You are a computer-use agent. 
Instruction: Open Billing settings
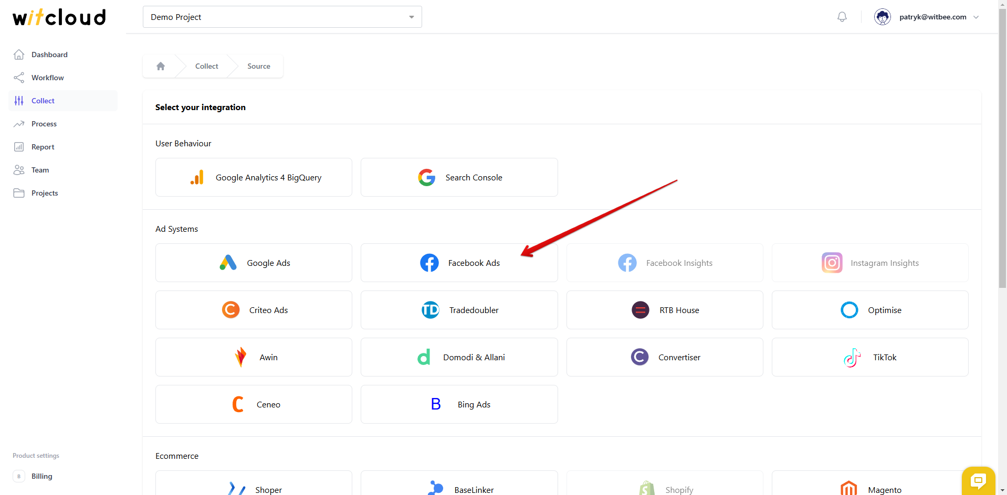point(63,476)
